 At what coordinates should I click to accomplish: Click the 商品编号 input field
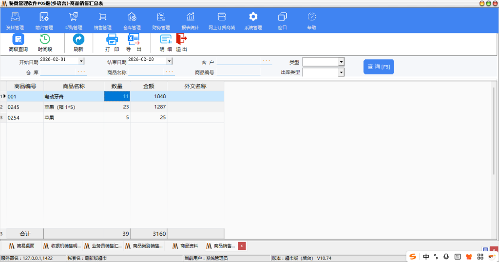point(239,72)
